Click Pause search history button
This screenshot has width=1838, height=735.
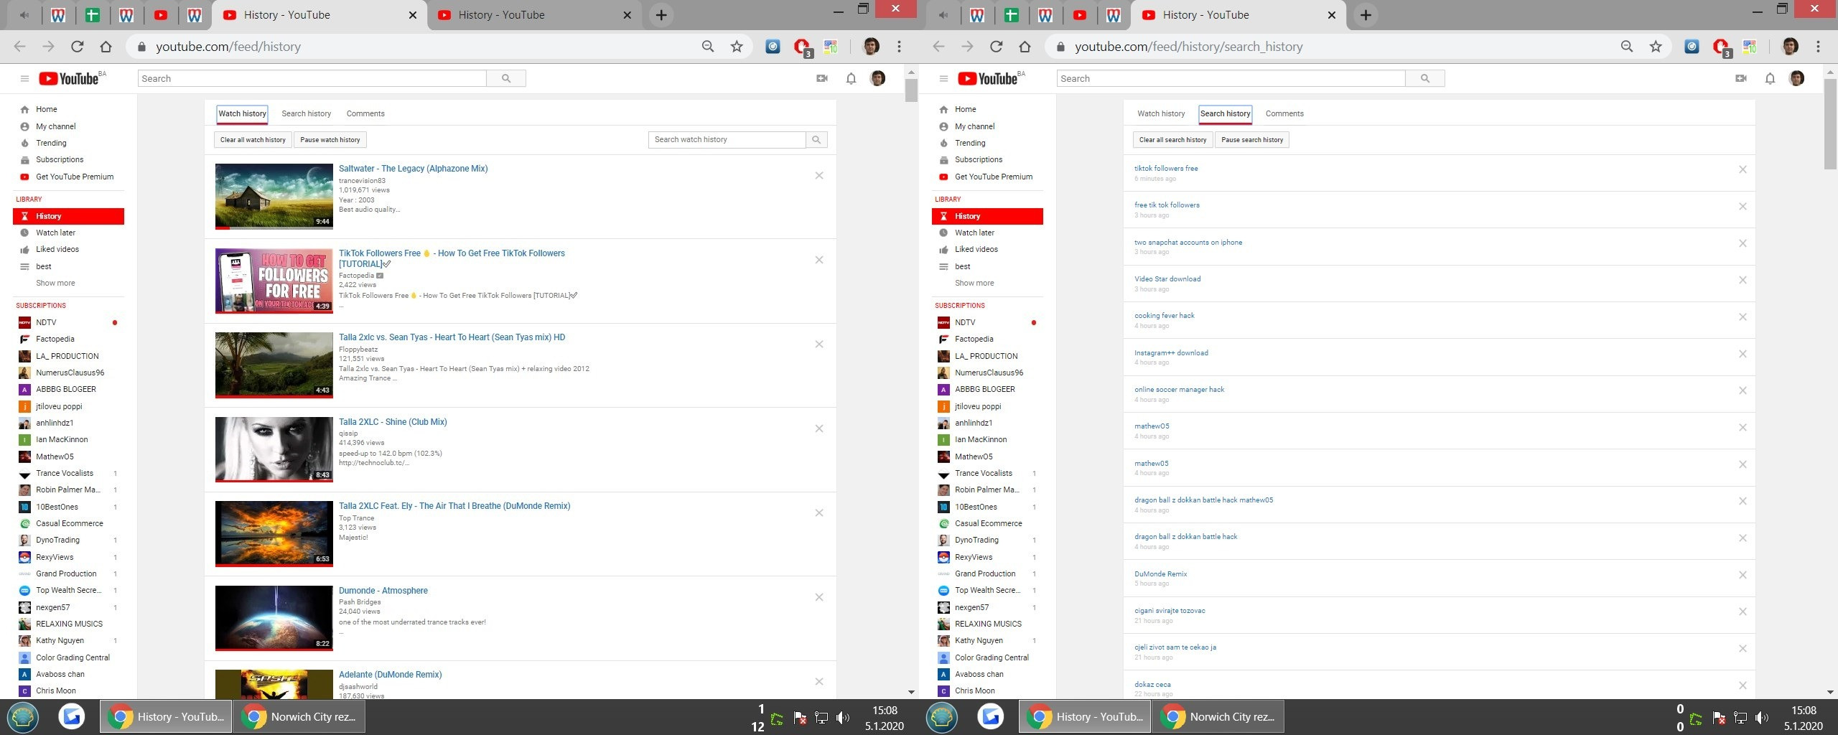pos(1252,140)
